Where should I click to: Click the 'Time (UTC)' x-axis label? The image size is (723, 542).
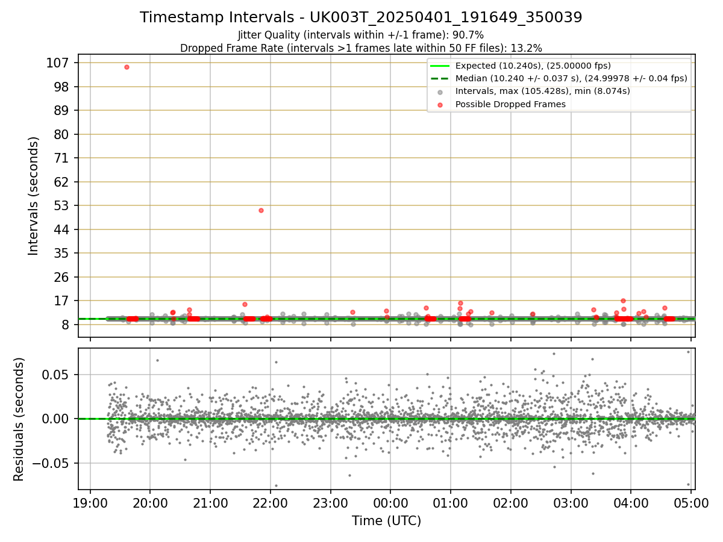(x=386, y=521)
